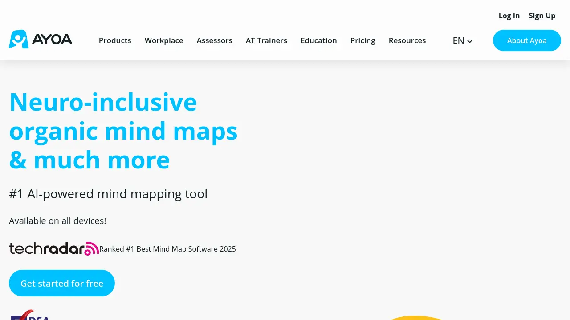Open the Workplace menu
This screenshot has width=570, height=320.
pyautogui.click(x=164, y=40)
